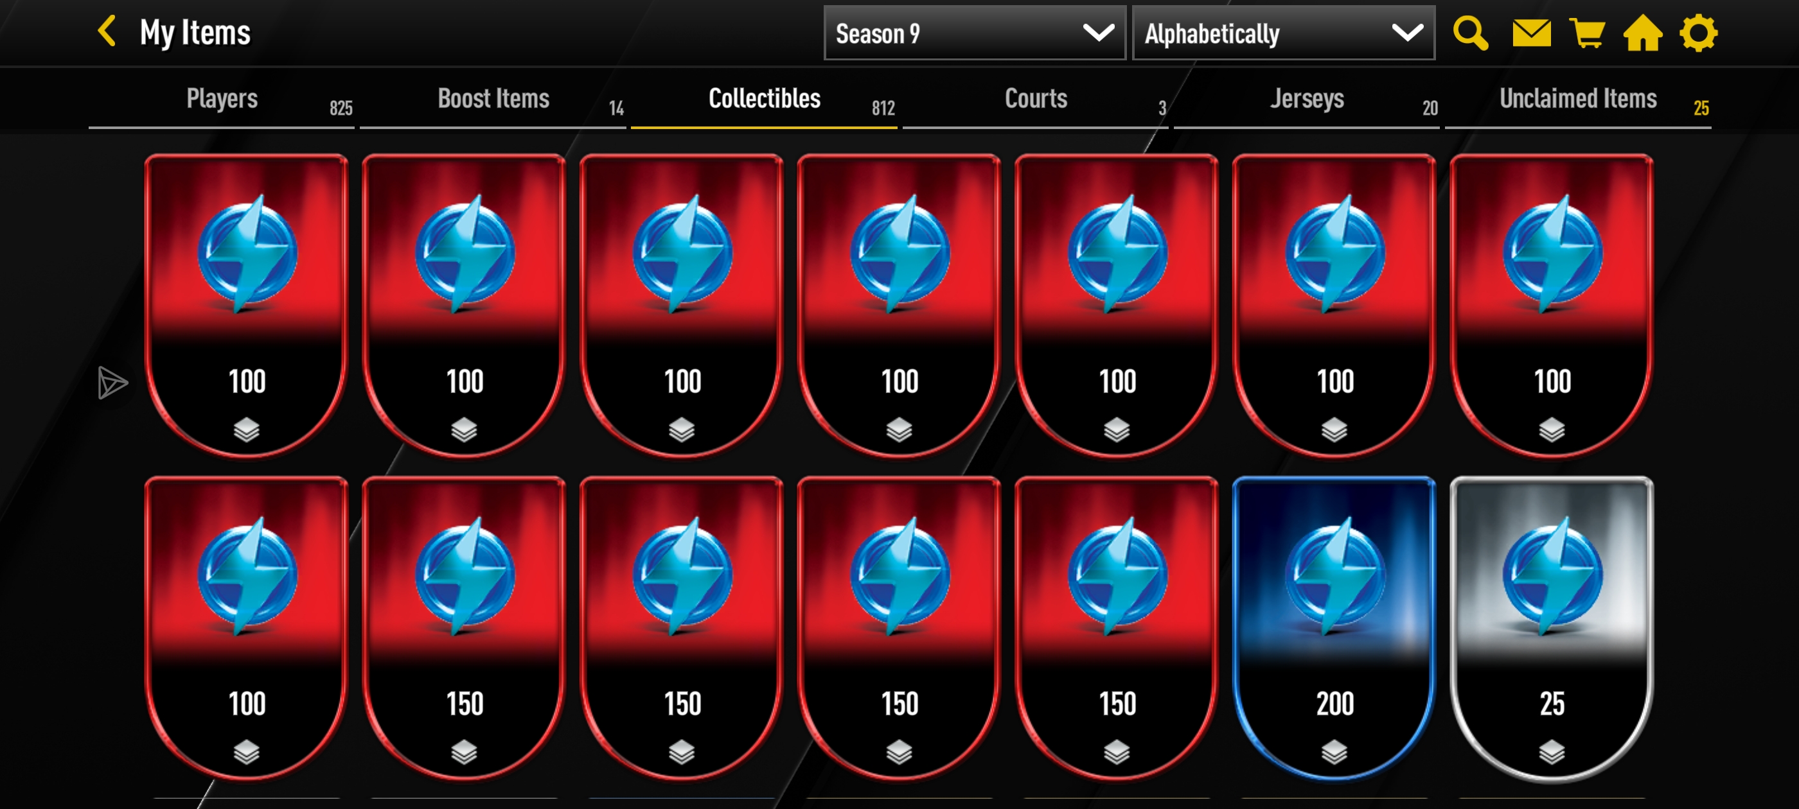Open the settings gear
Image resolution: width=1799 pixels, height=809 pixels.
click(1697, 33)
